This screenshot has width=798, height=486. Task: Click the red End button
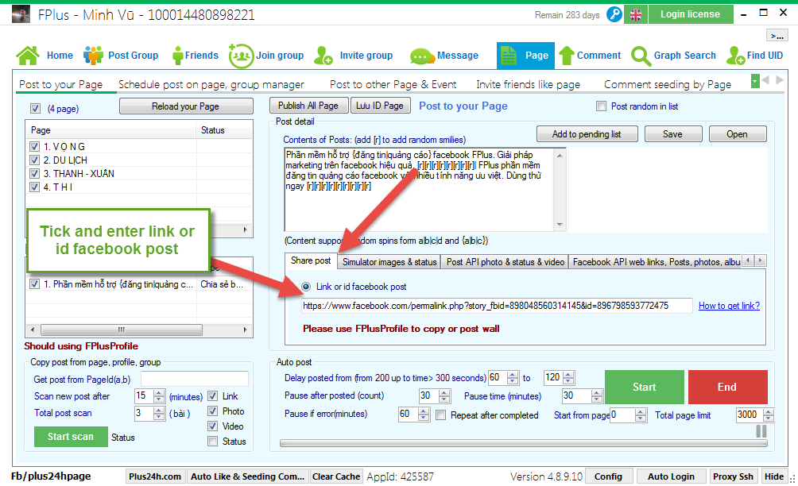coord(727,387)
